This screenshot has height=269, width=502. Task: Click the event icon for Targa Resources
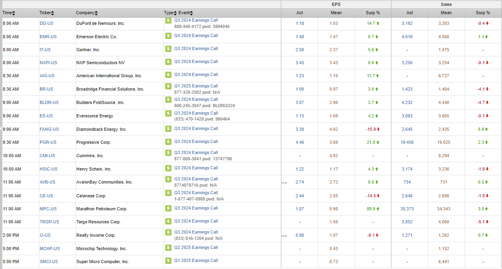click(168, 221)
